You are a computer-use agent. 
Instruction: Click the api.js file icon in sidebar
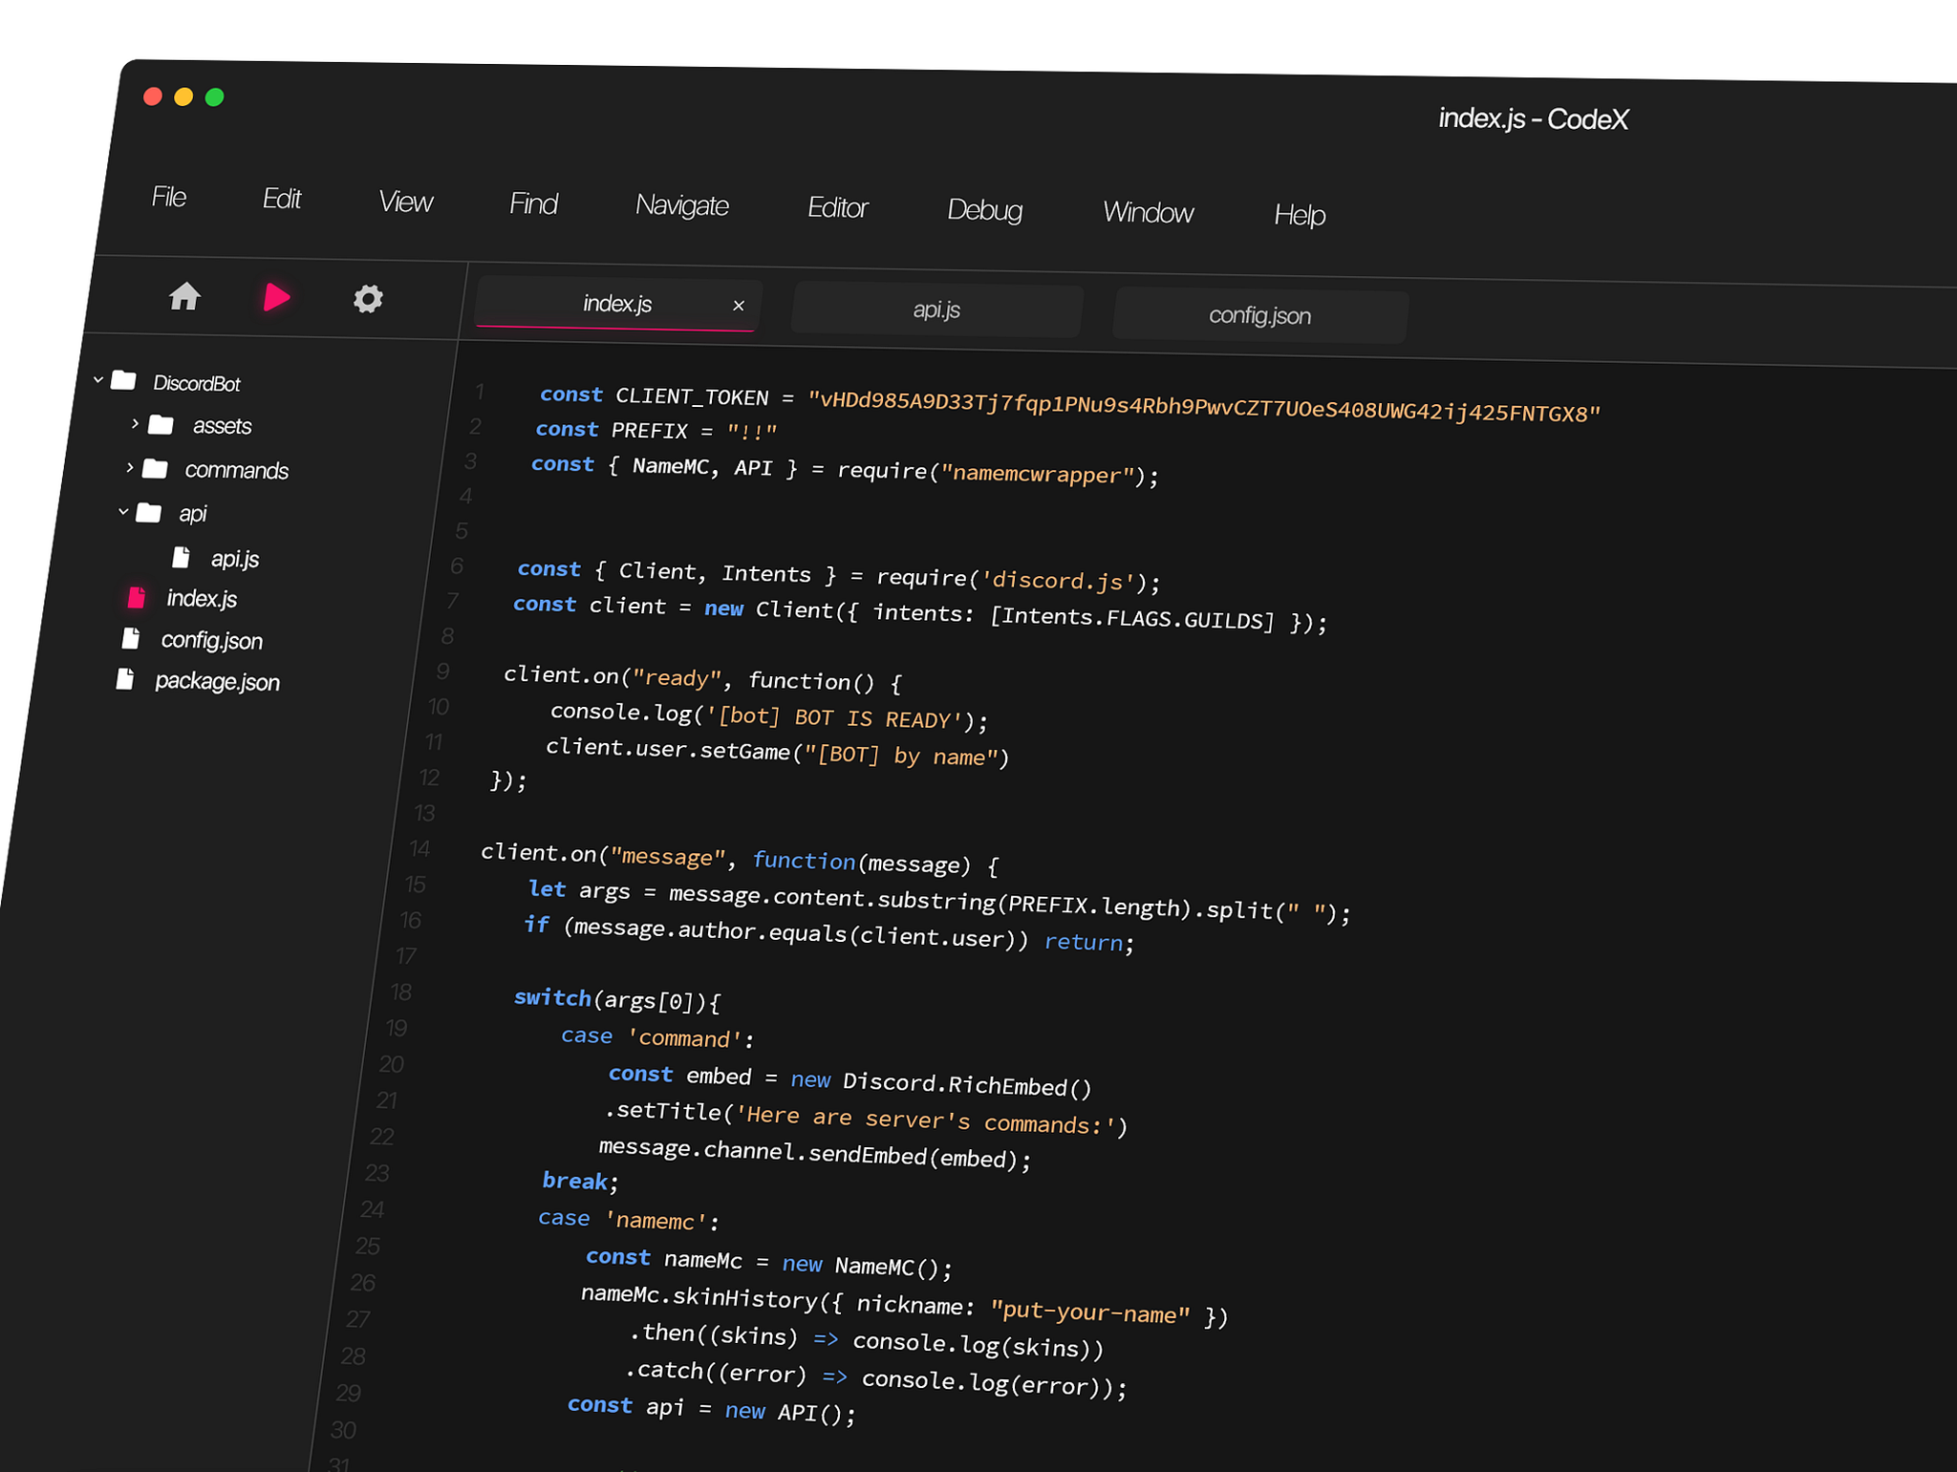tap(182, 556)
